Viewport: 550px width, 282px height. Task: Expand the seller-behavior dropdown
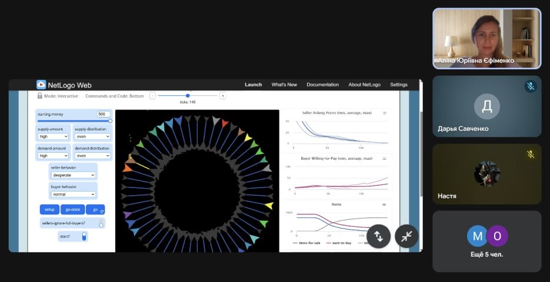73,174
